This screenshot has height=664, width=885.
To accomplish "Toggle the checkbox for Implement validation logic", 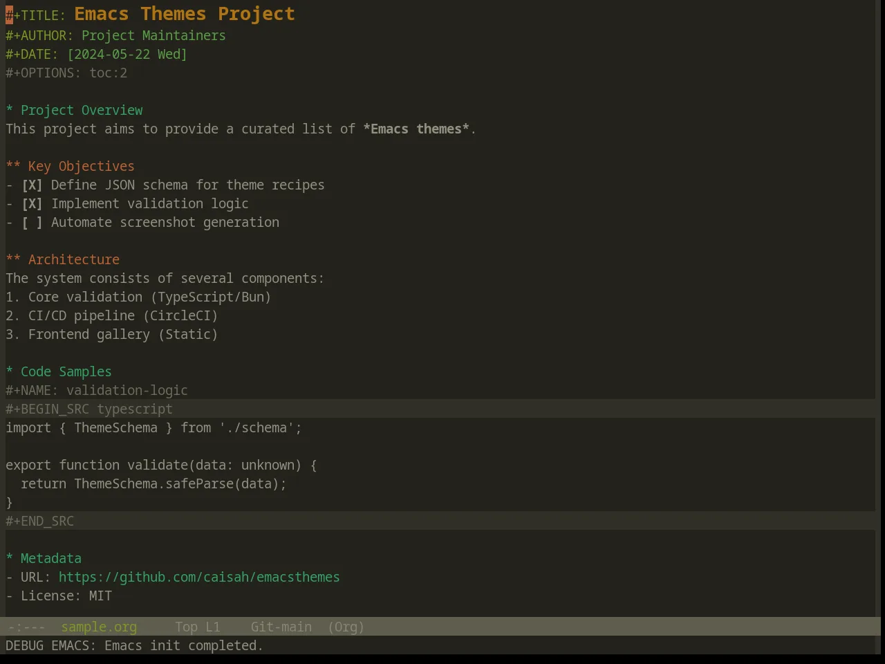I will click(x=32, y=204).
